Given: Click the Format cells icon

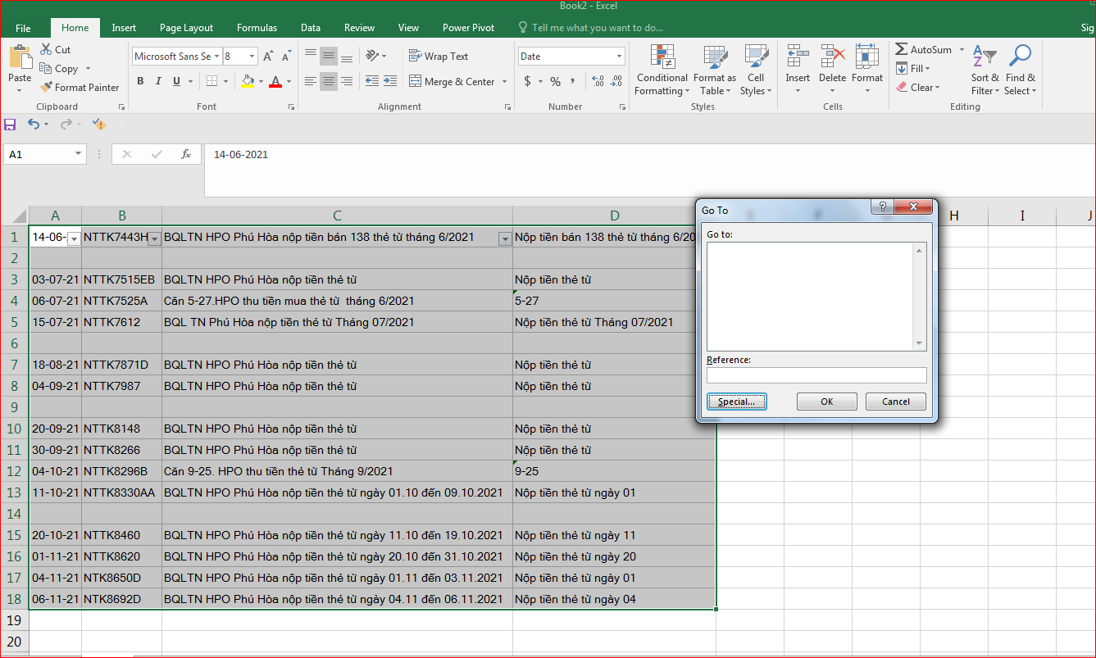Looking at the screenshot, I should point(866,56).
